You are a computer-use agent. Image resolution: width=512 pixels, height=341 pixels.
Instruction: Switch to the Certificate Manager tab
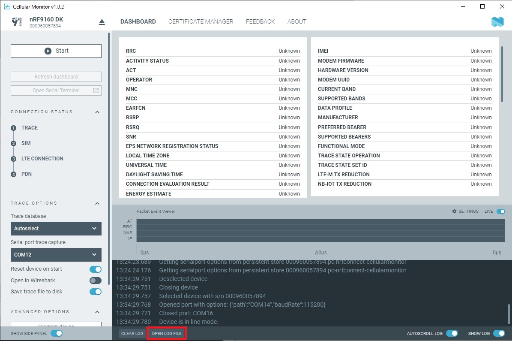[201, 21]
